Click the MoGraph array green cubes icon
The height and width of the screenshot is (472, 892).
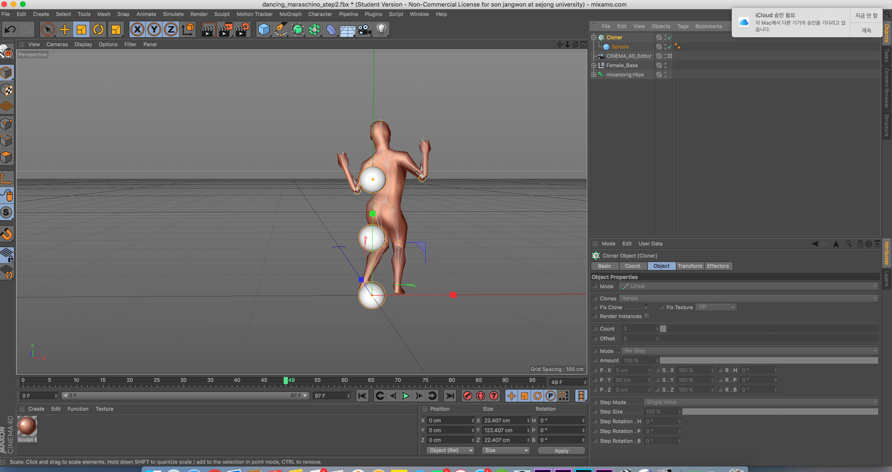(314, 30)
